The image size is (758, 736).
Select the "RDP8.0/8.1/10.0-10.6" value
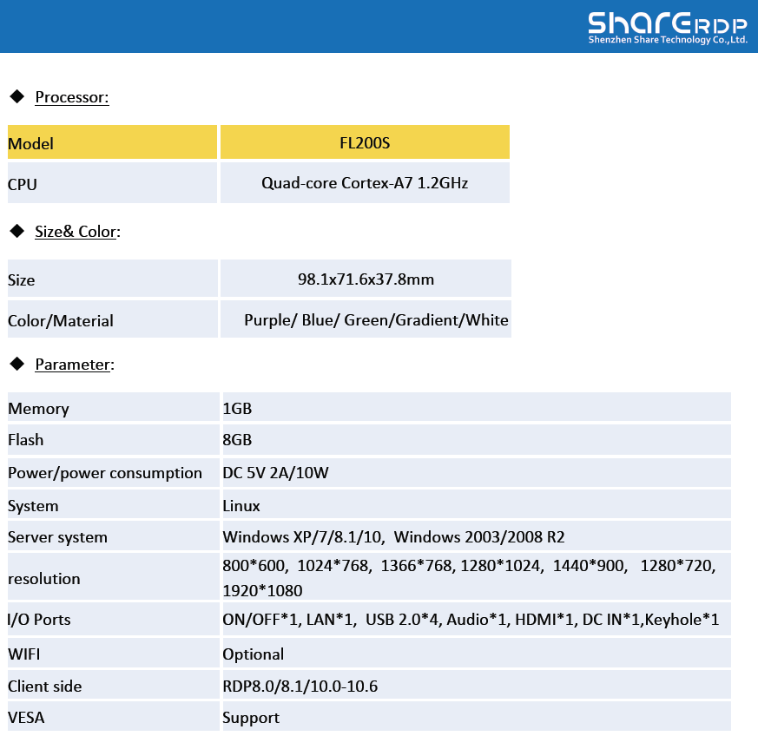300,687
